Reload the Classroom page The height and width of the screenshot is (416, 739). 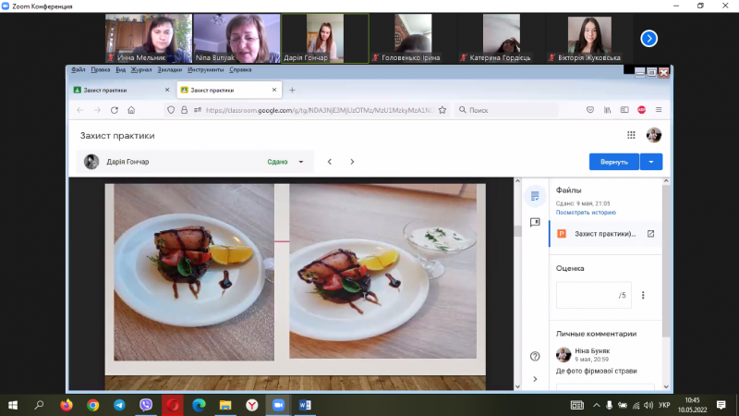(114, 110)
